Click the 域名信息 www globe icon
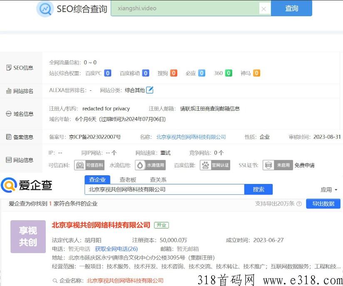The image size is (343, 286). pyautogui.click(x=8, y=114)
